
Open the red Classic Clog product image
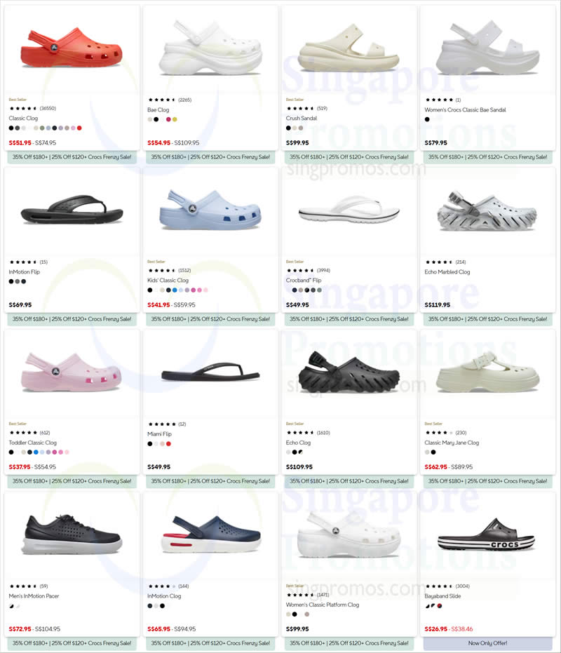tap(72, 47)
